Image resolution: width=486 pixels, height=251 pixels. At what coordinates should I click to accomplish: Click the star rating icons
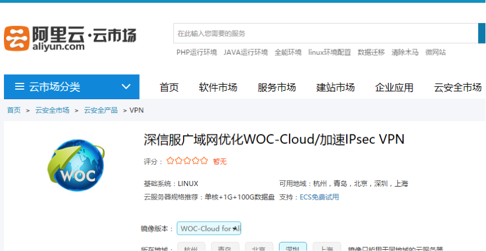[187, 161]
